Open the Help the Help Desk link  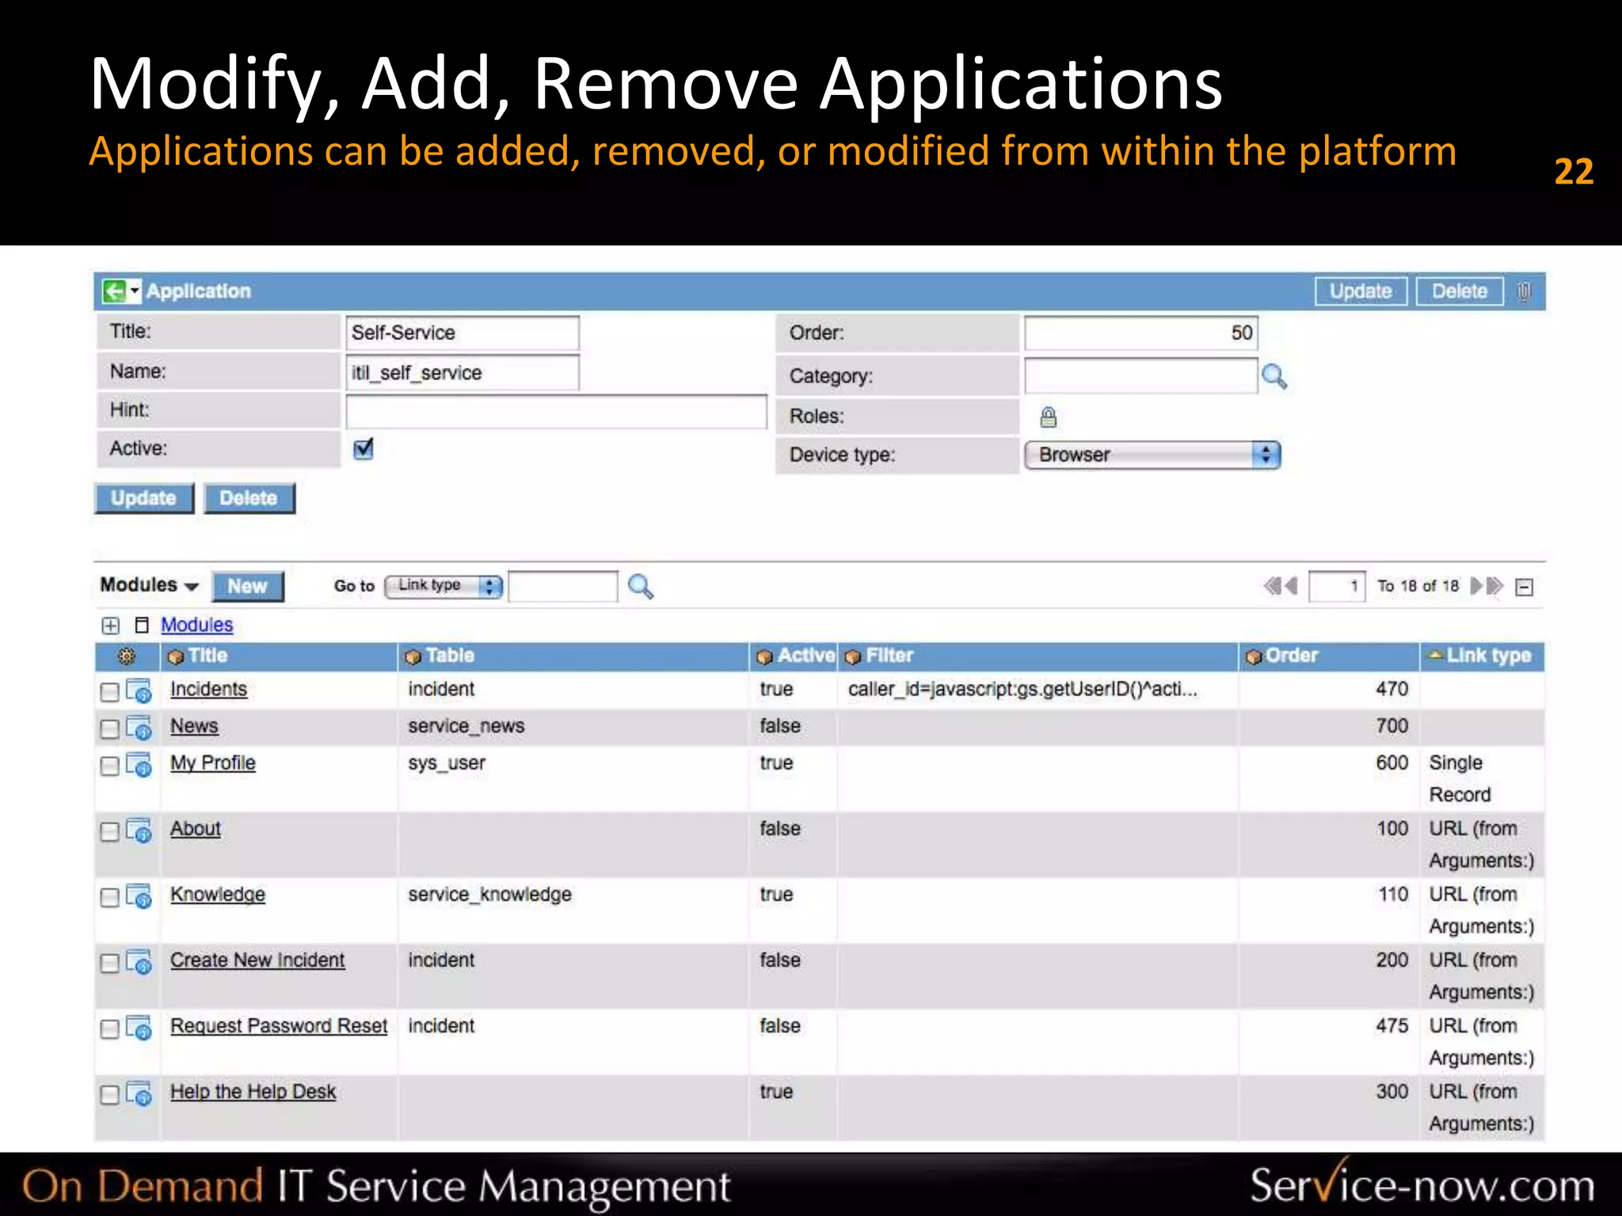[x=253, y=1092]
